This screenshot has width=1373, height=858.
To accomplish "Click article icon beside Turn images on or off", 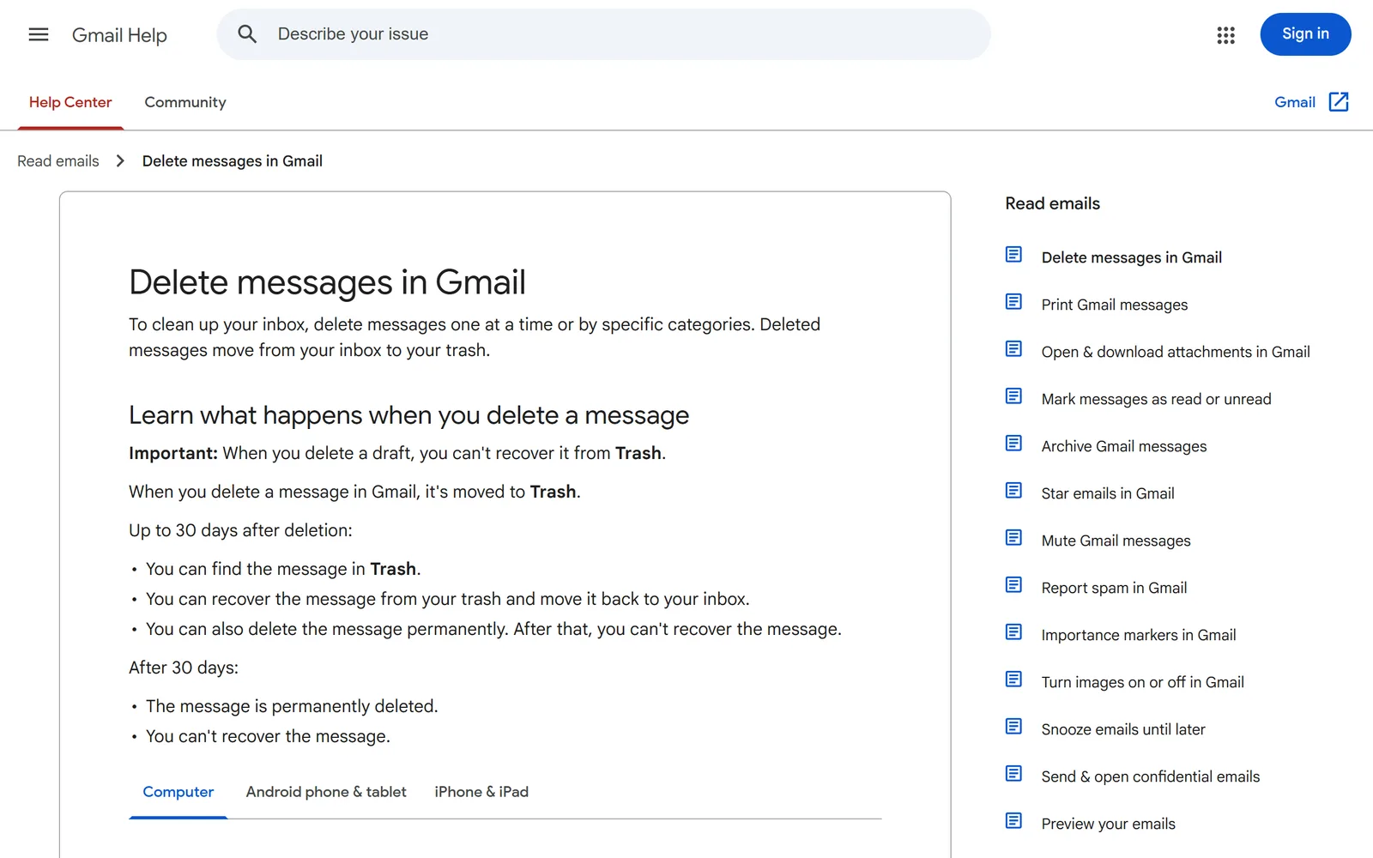I will click(1013, 680).
